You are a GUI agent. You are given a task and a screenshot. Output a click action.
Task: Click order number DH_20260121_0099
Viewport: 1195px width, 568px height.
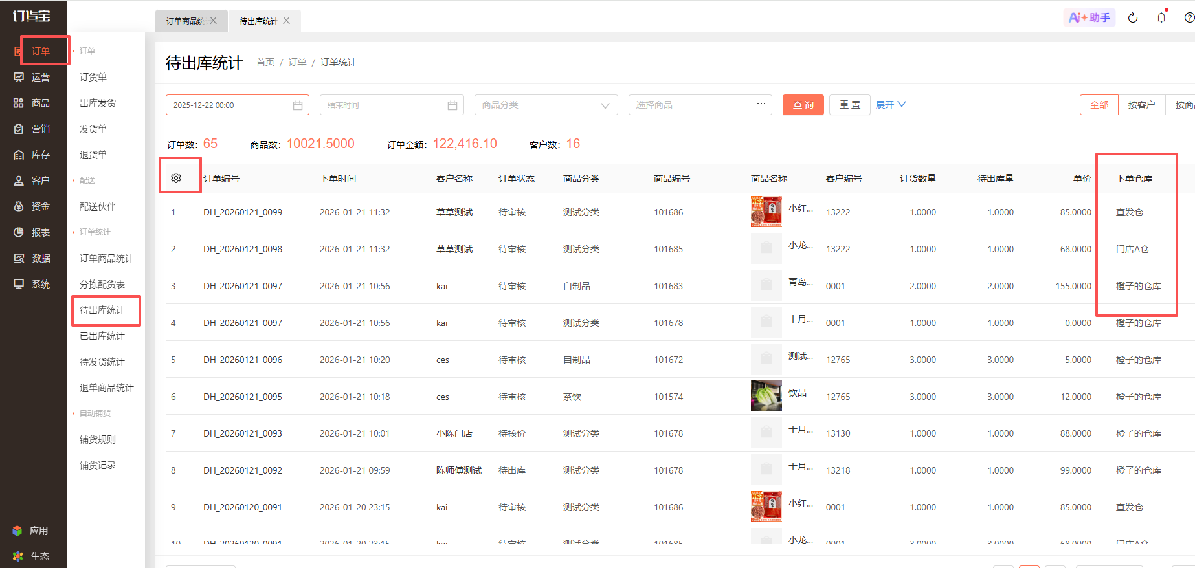pos(243,212)
